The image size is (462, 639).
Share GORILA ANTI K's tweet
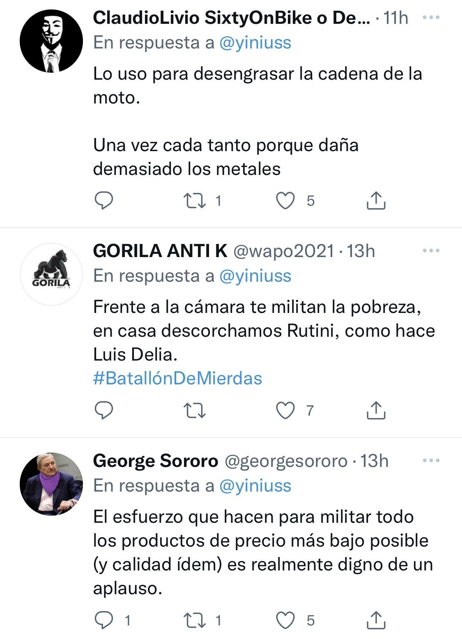(375, 410)
